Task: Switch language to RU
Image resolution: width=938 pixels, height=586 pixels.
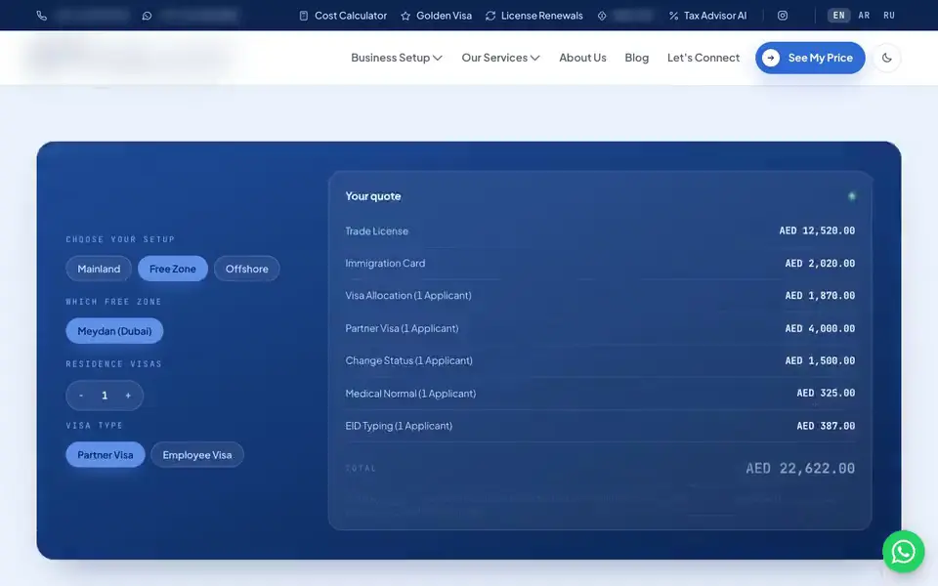Action: [889, 16]
